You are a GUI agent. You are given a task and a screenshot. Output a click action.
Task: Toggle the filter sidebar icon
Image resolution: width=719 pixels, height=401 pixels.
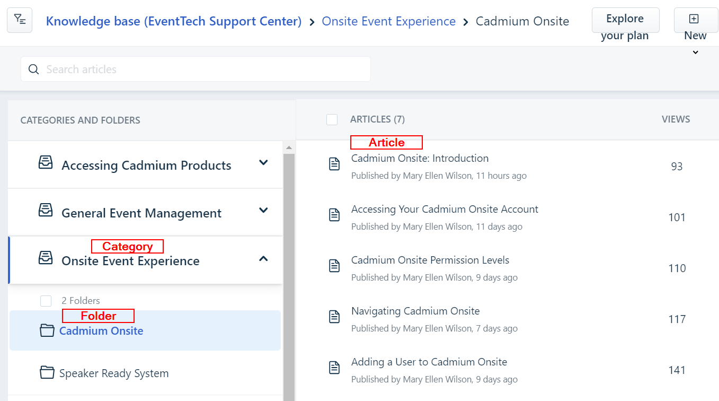pos(20,20)
